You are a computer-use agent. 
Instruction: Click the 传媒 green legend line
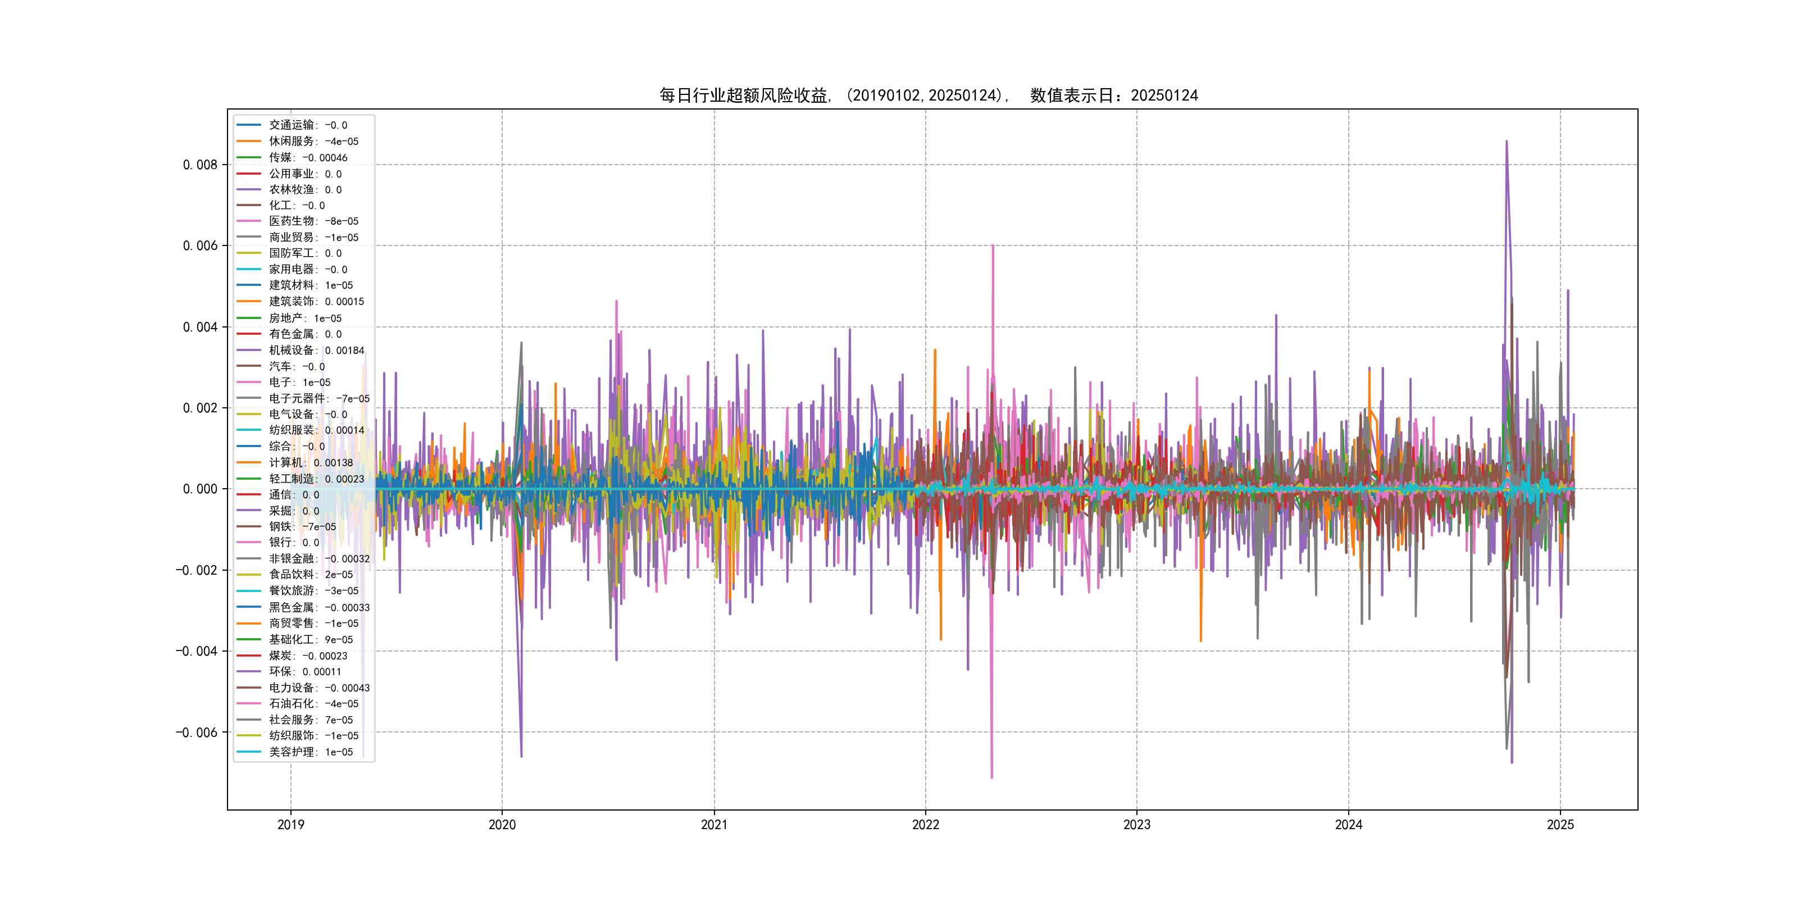(x=249, y=157)
